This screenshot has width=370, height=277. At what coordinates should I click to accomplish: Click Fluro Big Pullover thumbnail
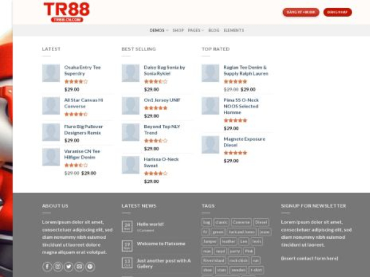tap(51, 132)
